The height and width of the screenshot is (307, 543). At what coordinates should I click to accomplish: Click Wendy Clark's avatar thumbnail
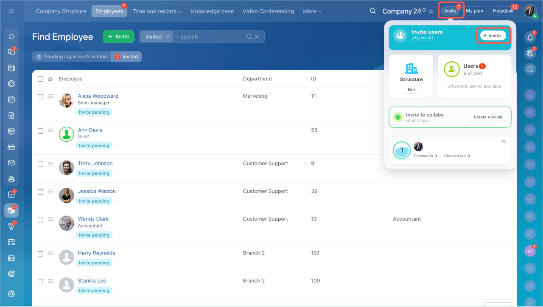click(67, 223)
